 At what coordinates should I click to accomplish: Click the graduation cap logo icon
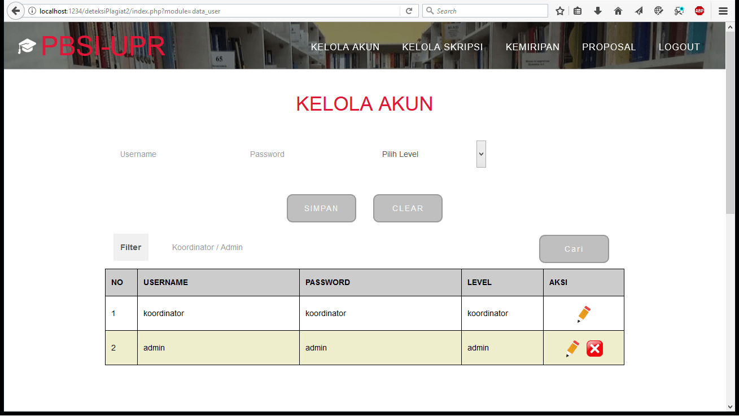(x=27, y=46)
